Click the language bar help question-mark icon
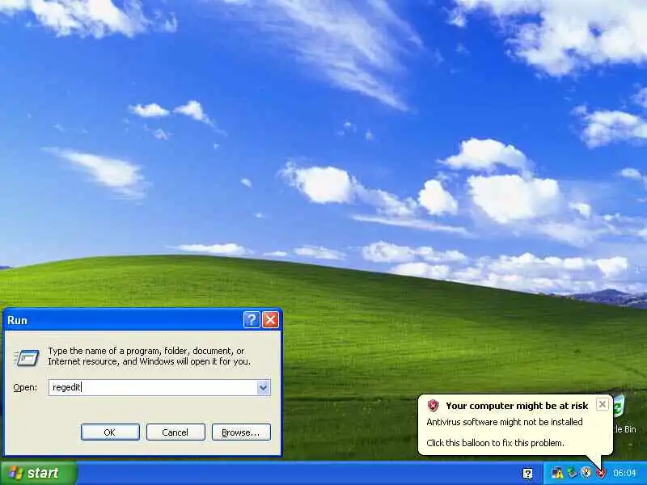The width and height of the screenshot is (647, 485). pyautogui.click(x=527, y=474)
